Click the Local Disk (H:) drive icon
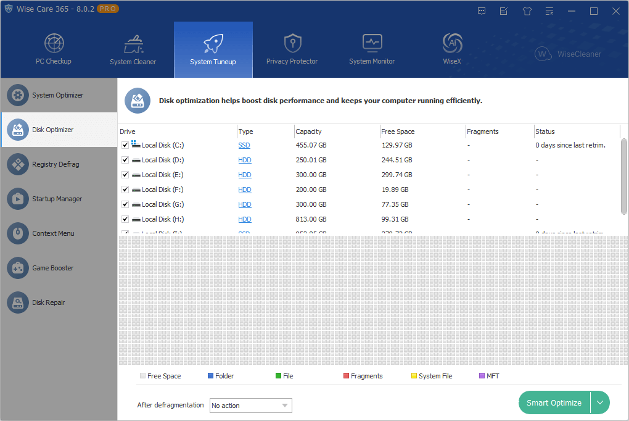629x421 pixels. pos(136,220)
